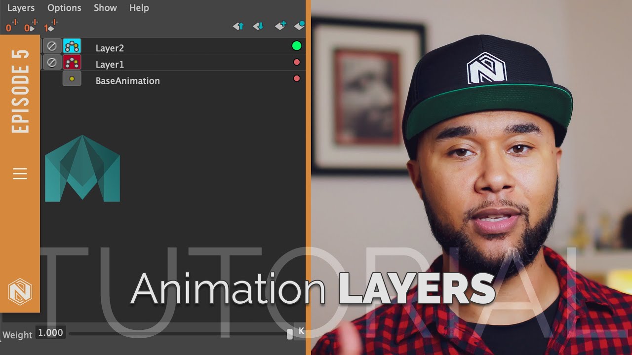Click the Maya logo in the panel
Image resolution: width=632 pixels, height=355 pixels.
82,168
